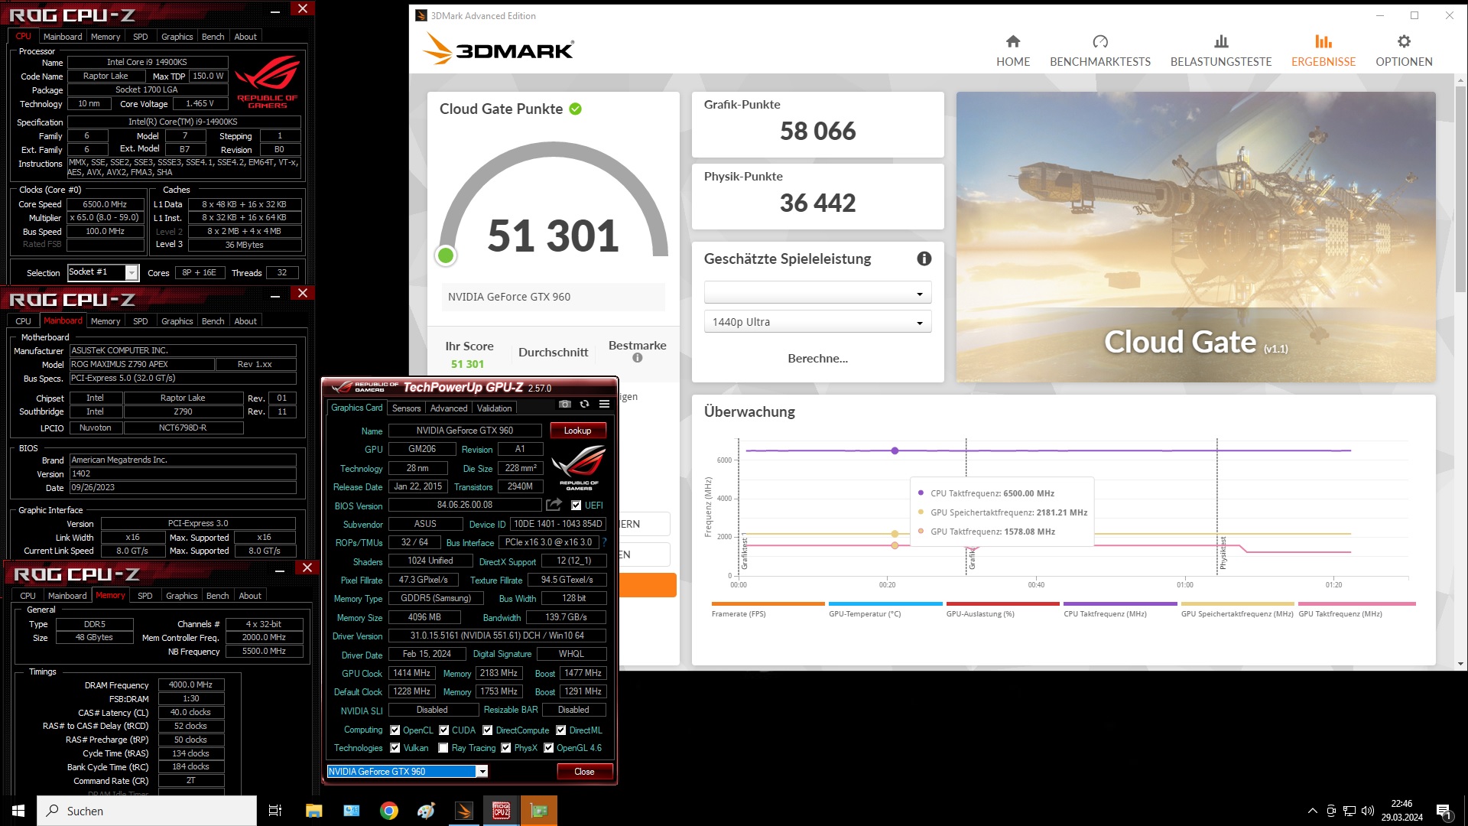
Task: Toggle the Ray Tracing checkbox
Action: pos(443,748)
